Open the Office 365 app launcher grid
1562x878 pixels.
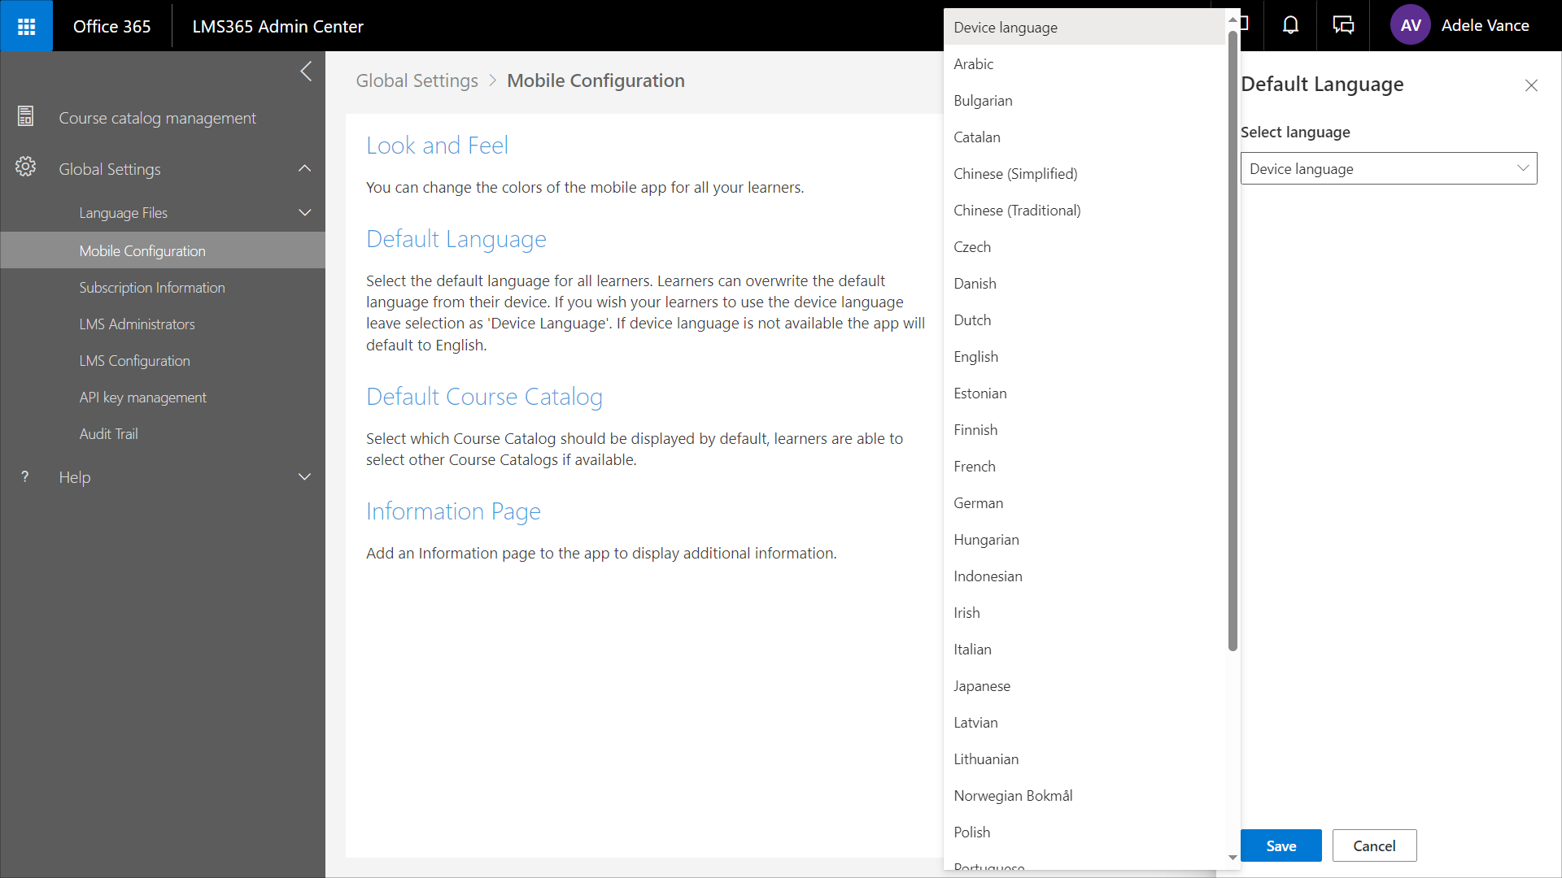click(26, 26)
